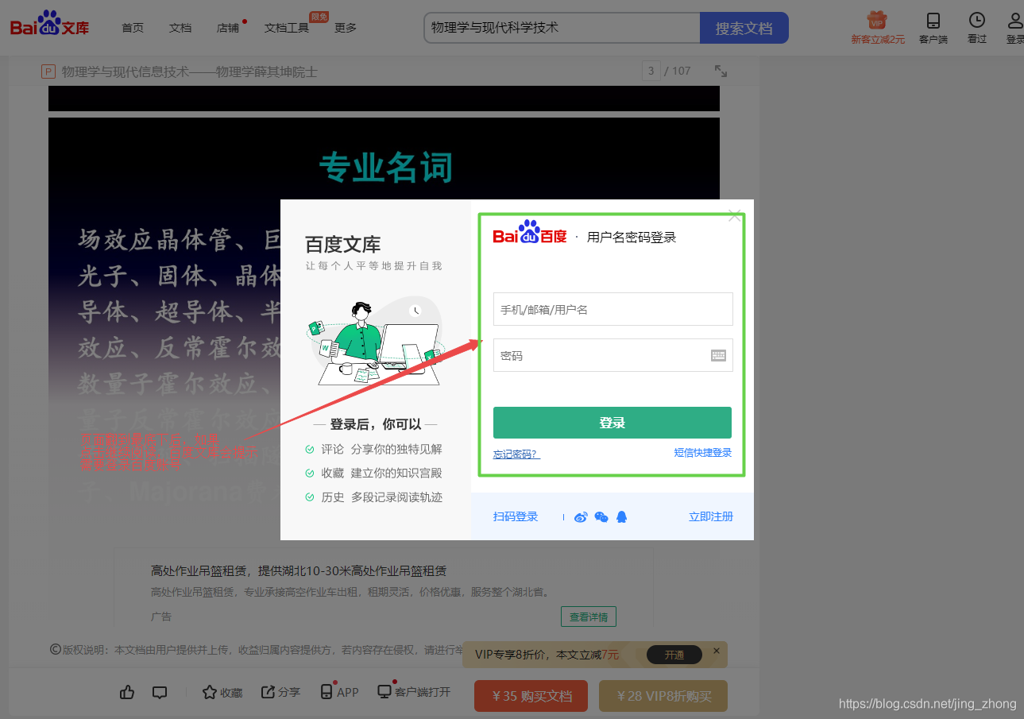Open the 文档 nav item
Image resolution: width=1024 pixels, height=719 pixels.
[180, 28]
